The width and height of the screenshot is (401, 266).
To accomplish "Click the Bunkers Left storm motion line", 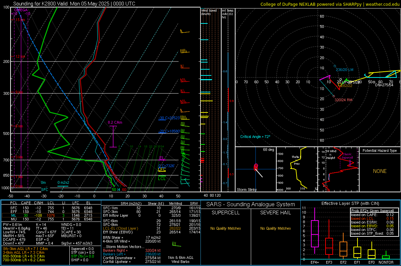I will click(132, 254).
